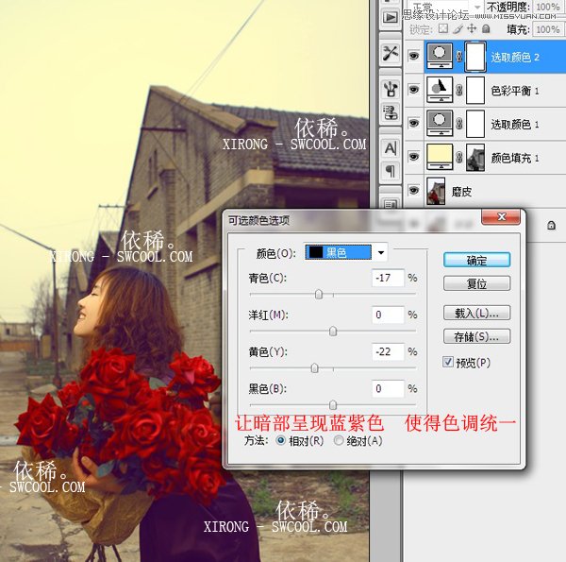Click the 青色(C) slider handle
Viewport: 566px width, 562px height.
pyautogui.click(x=319, y=295)
